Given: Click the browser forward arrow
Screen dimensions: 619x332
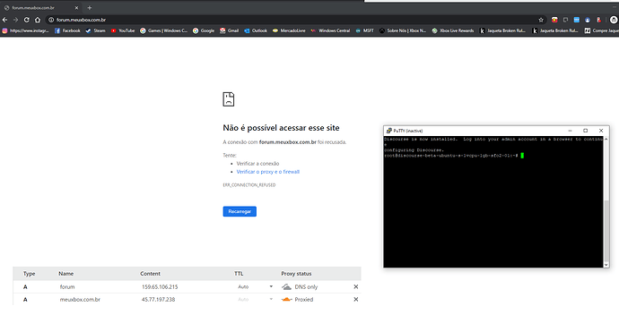Looking at the screenshot, I should [x=15, y=20].
